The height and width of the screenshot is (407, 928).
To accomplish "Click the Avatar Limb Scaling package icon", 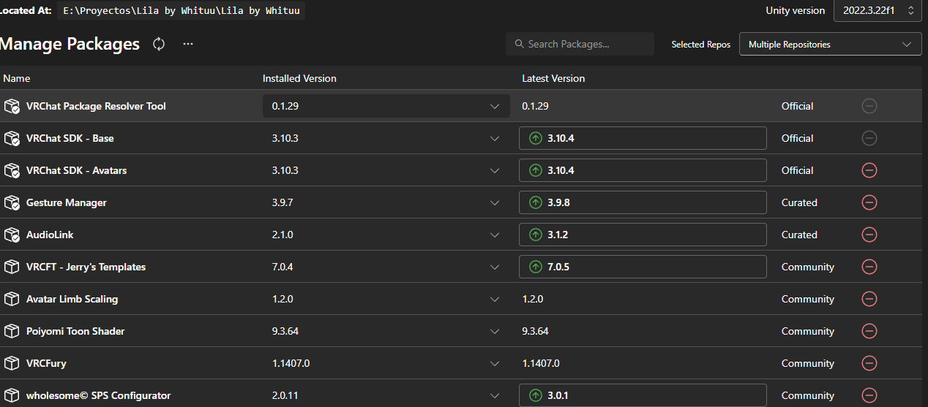I will tap(12, 299).
